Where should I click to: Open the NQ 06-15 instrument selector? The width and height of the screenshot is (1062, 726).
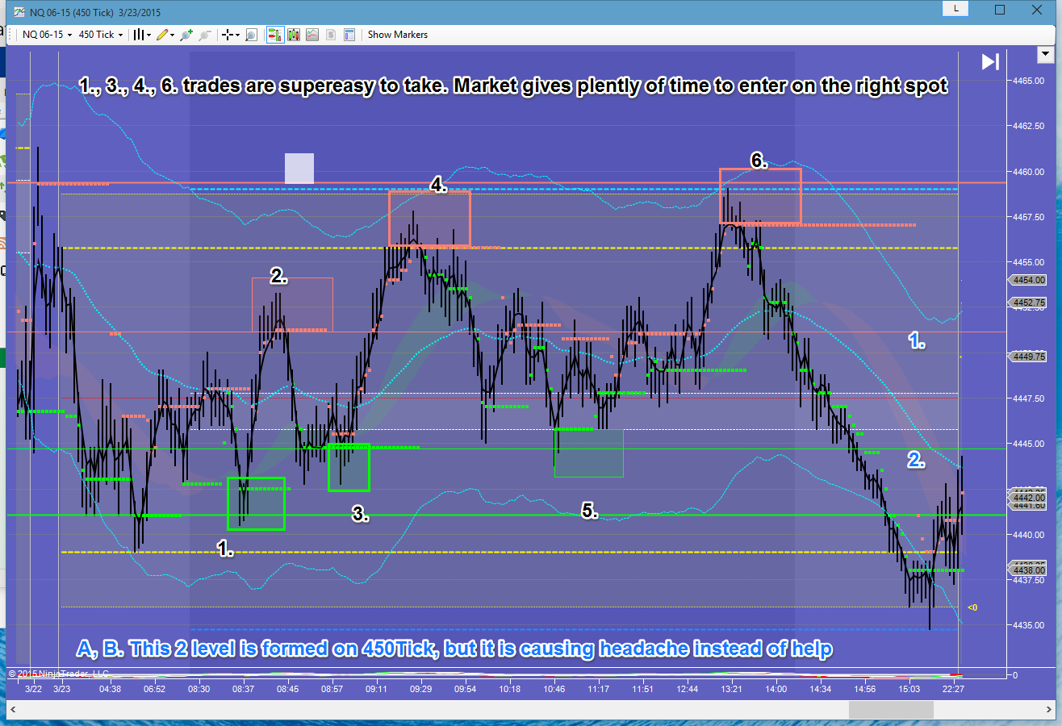[x=48, y=35]
